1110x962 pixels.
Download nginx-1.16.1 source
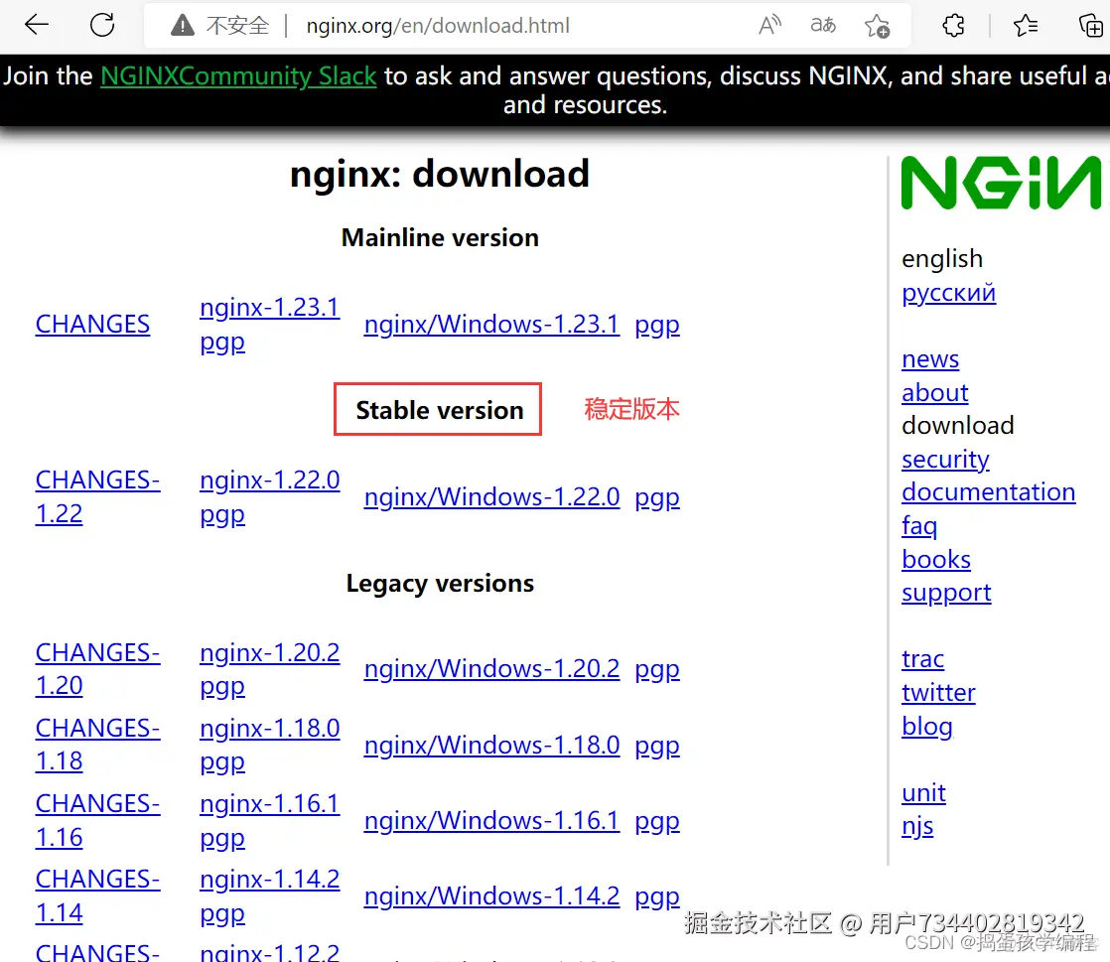(270, 804)
